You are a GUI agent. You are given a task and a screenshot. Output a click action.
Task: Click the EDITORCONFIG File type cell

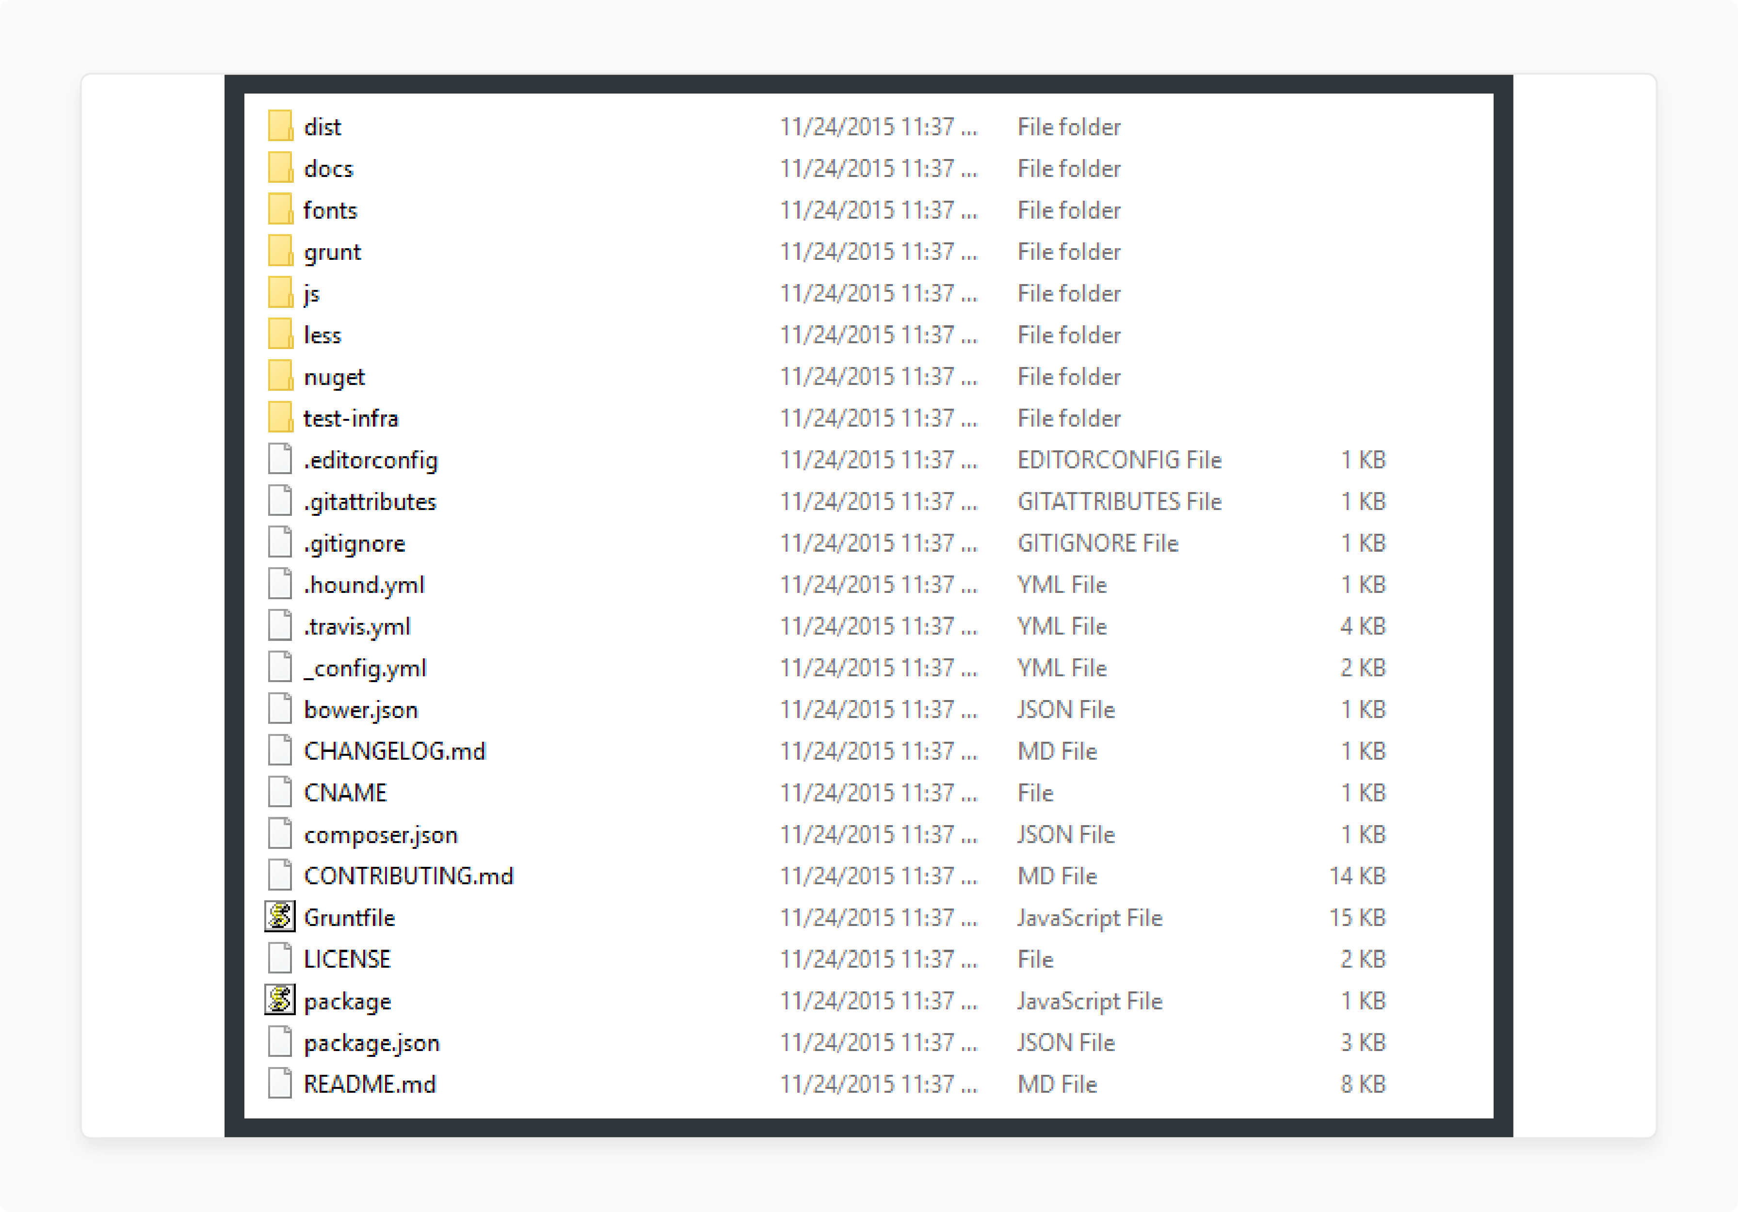coord(1119,459)
